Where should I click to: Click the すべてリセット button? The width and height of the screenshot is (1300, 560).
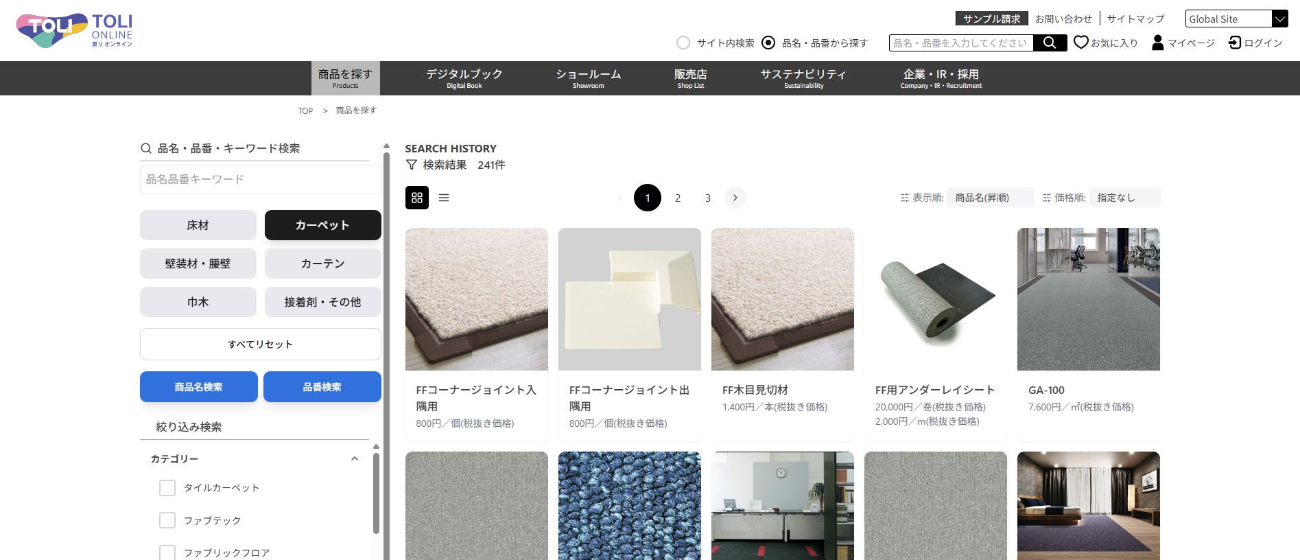[x=261, y=344]
